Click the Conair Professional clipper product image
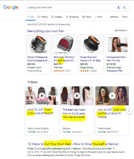 click(39, 44)
